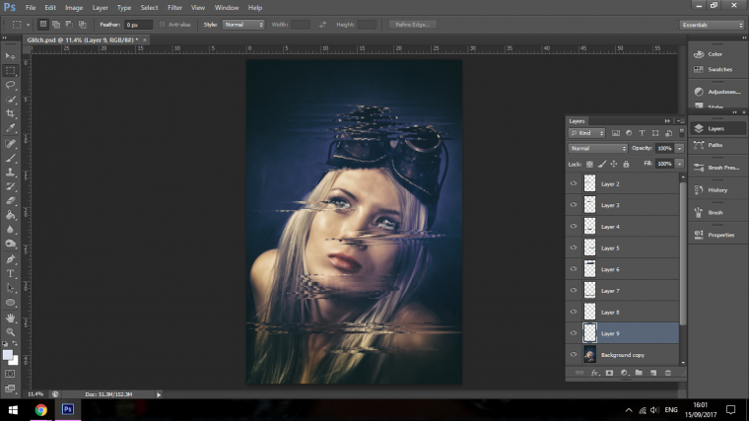Open the Filter menu

point(174,8)
